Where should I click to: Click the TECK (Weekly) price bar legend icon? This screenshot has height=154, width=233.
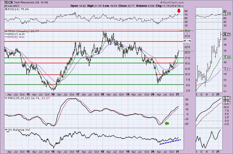(x=6, y=31)
